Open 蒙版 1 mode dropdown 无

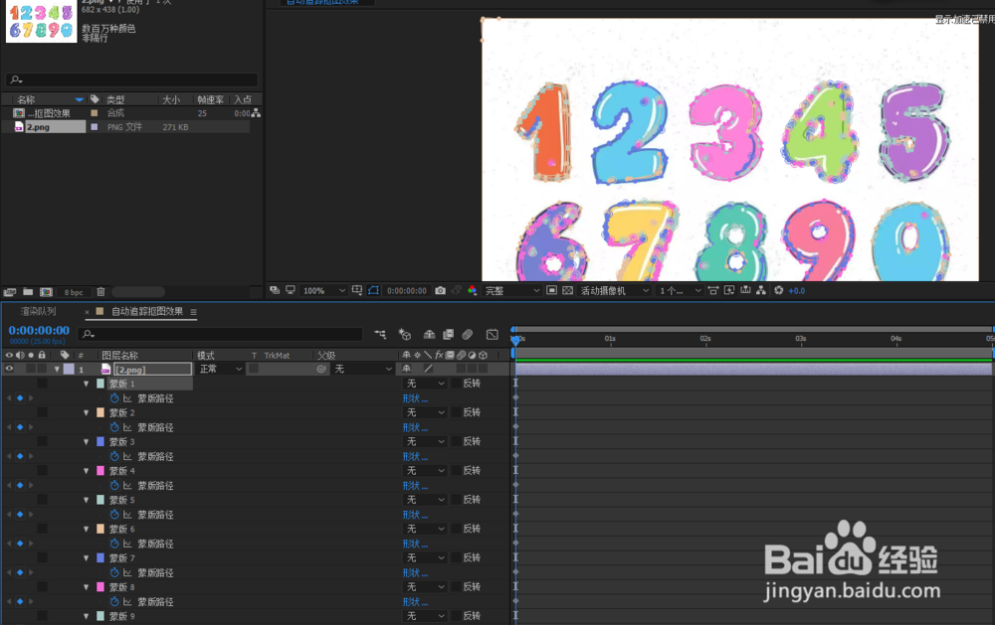tap(425, 384)
